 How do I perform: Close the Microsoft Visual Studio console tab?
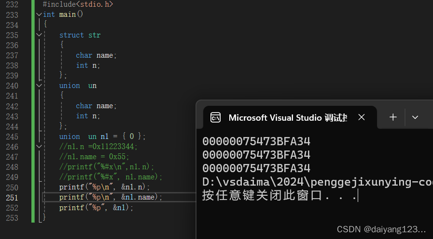tap(362, 117)
